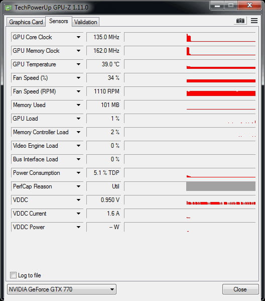Click the Close button

click(x=240, y=289)
